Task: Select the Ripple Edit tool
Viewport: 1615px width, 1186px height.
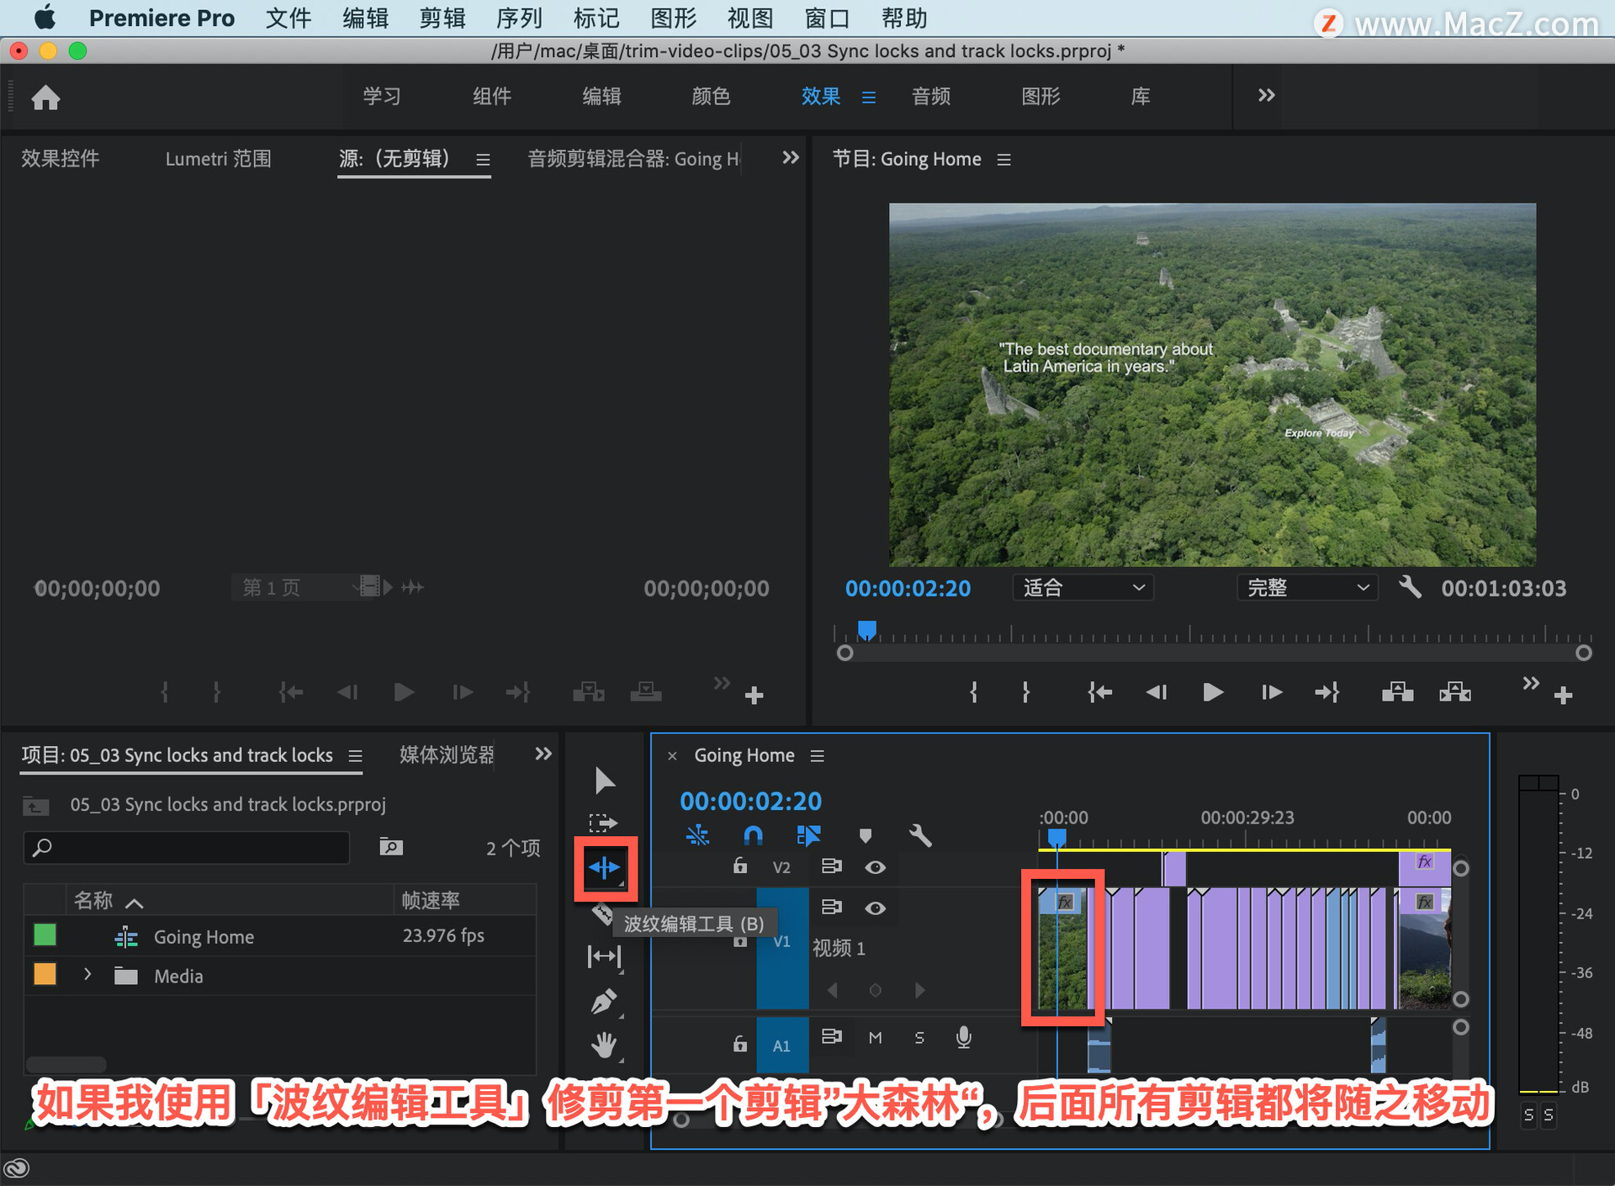Action: point(606,867)
